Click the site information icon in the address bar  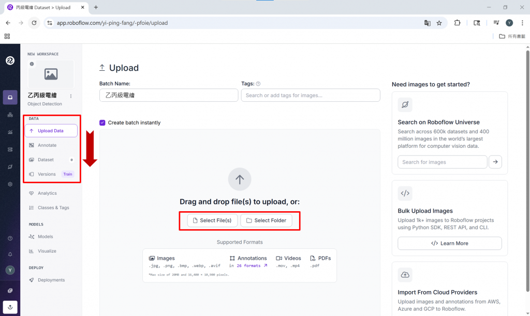[x=50, y=23]
